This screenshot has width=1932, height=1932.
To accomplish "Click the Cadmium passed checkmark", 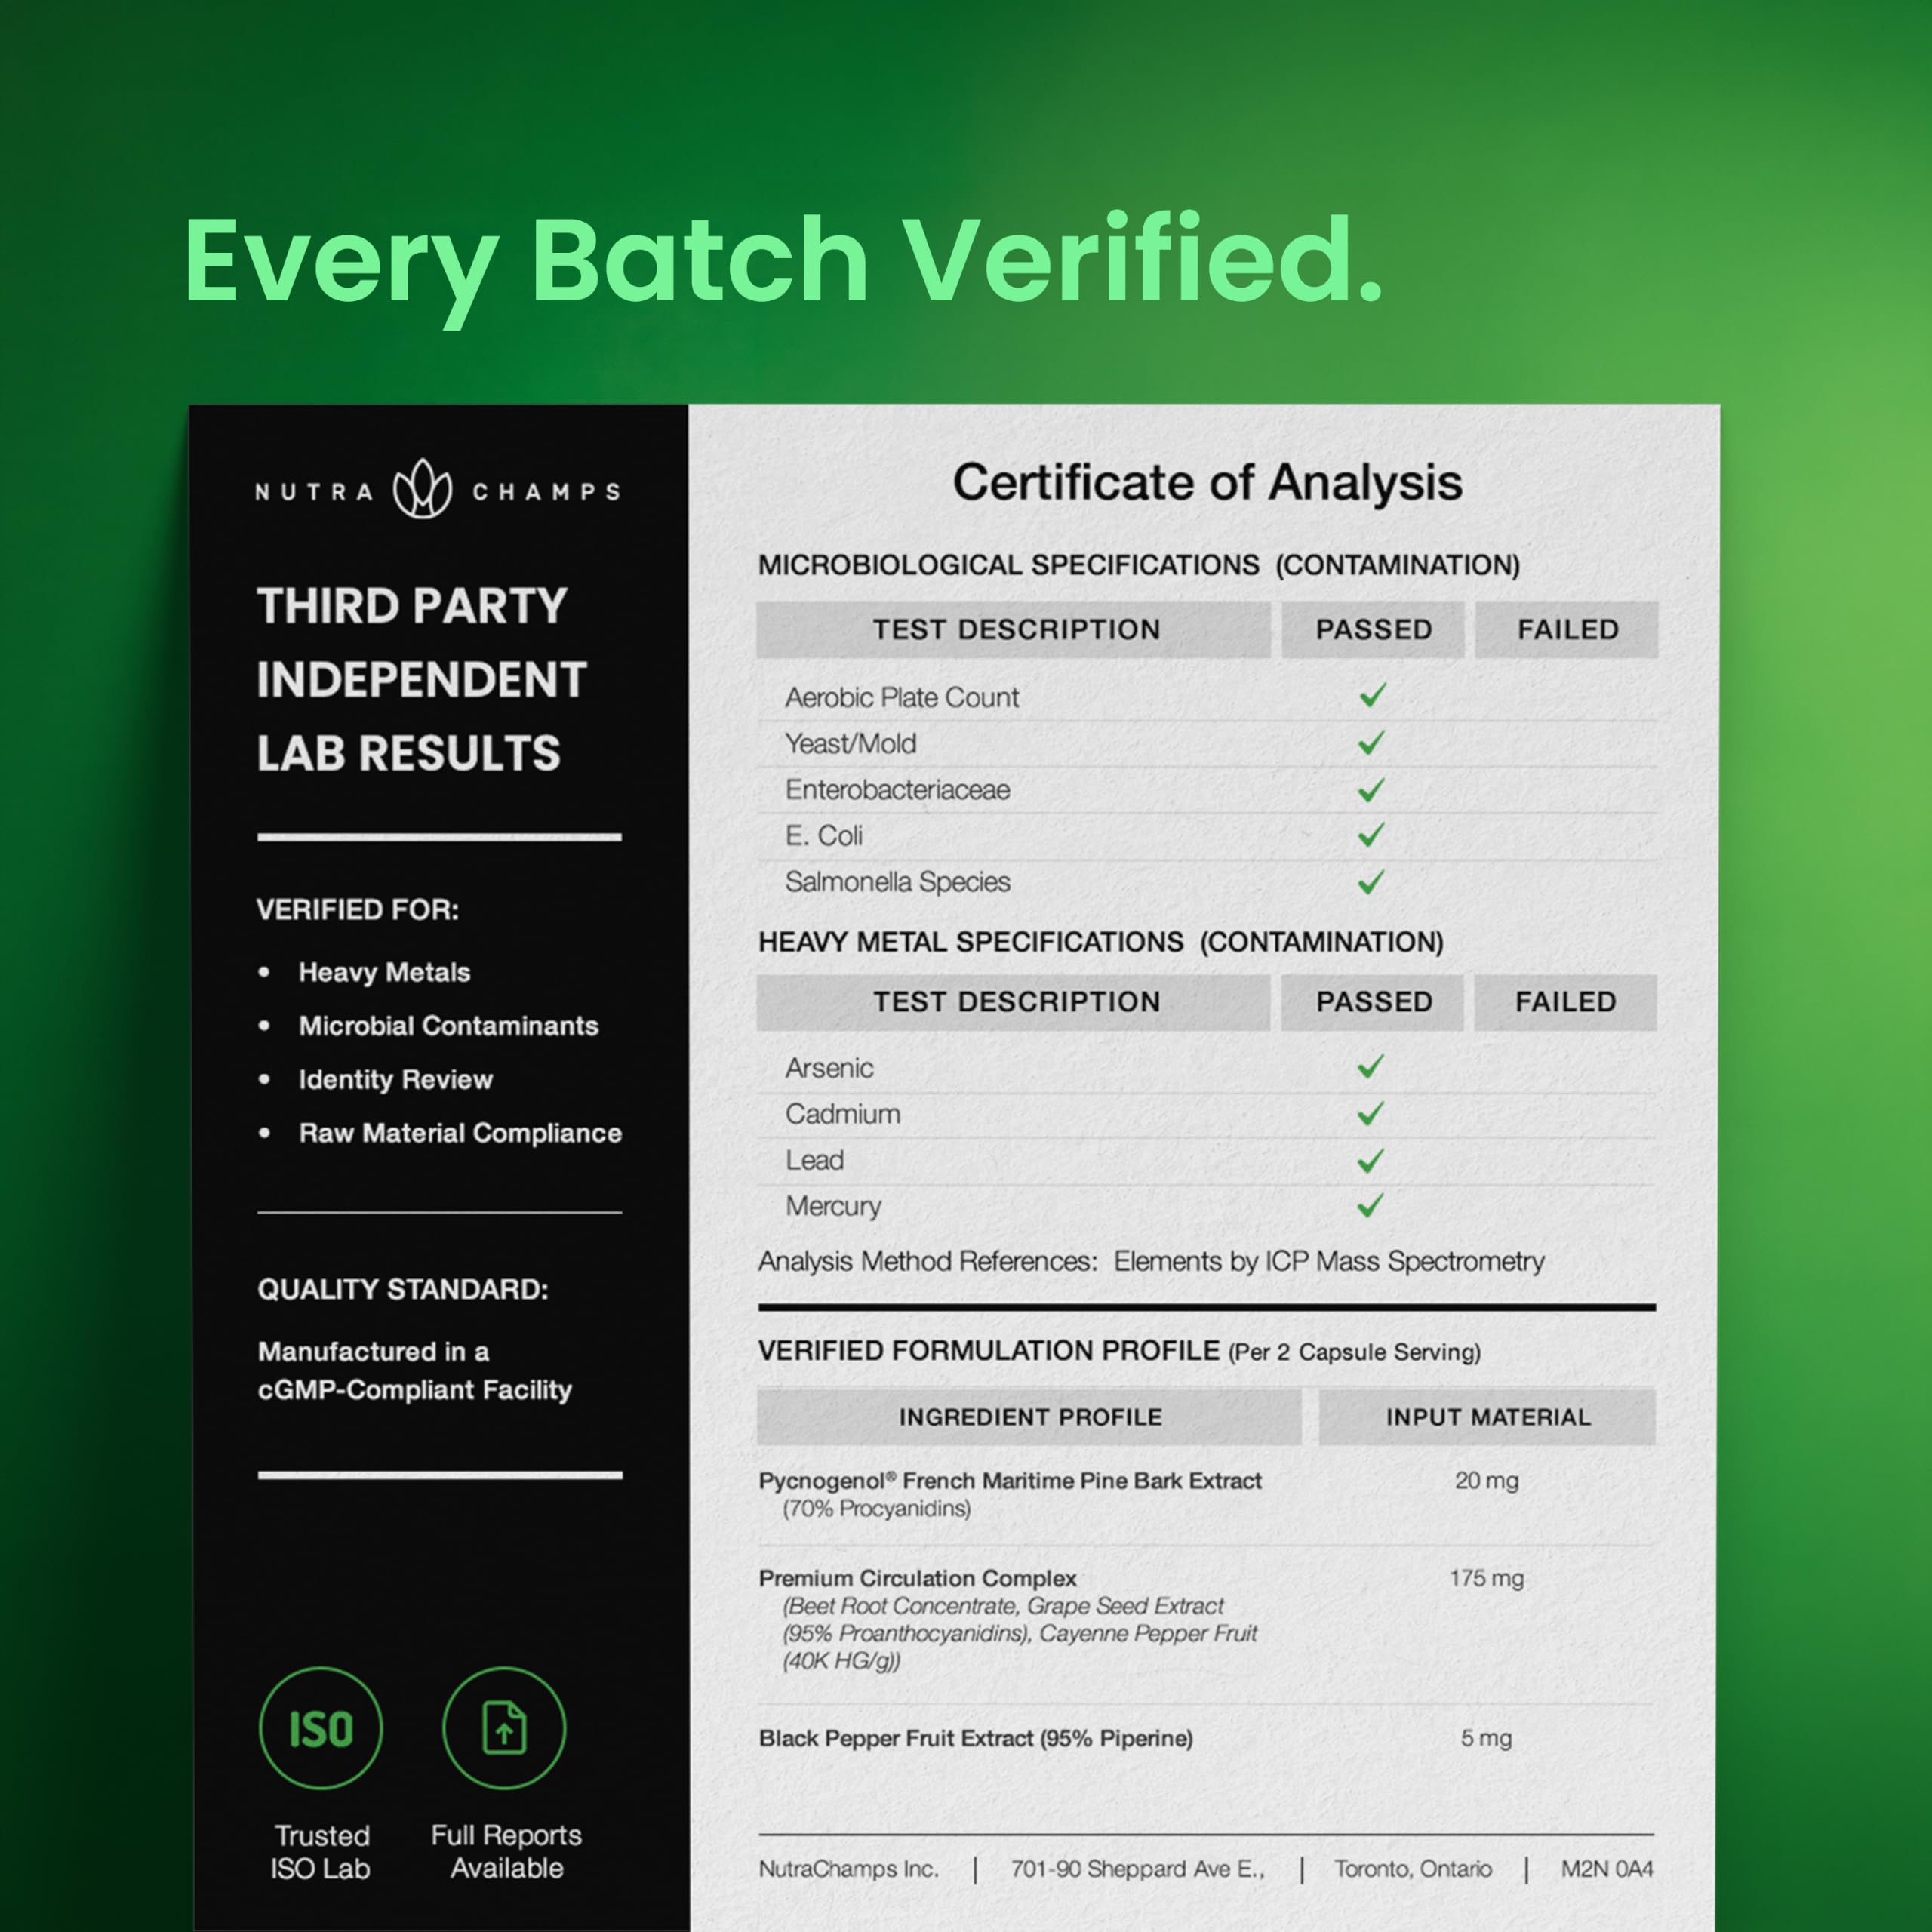I will (x=1371, y=1113).
